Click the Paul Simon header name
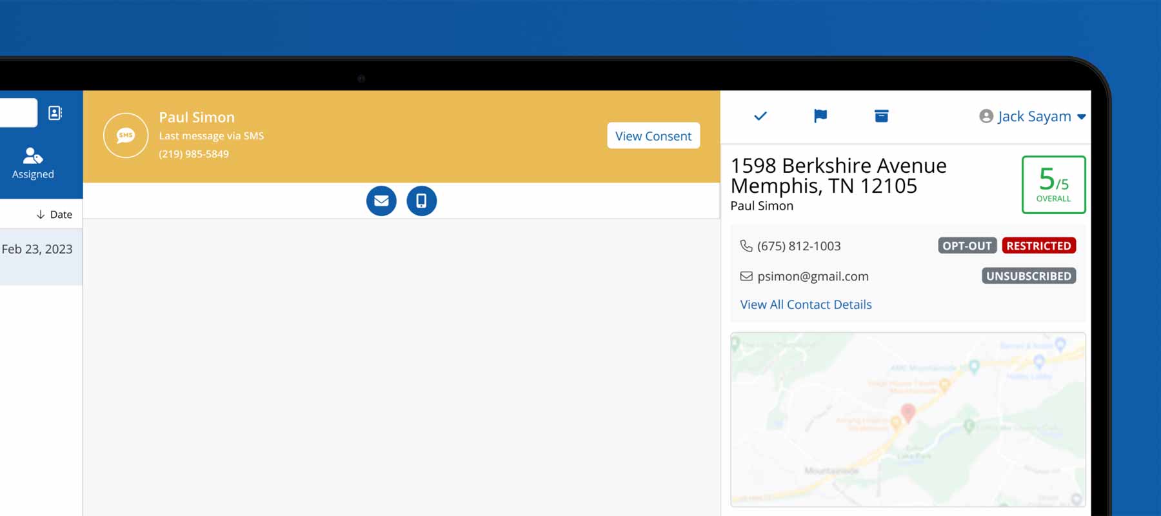Viewport: 1161px width, 516px height. pyautogui.click(x=197, y=117)
